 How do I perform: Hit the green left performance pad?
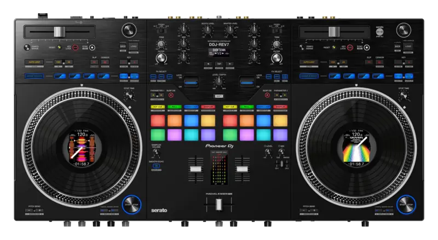pos(158,135)
